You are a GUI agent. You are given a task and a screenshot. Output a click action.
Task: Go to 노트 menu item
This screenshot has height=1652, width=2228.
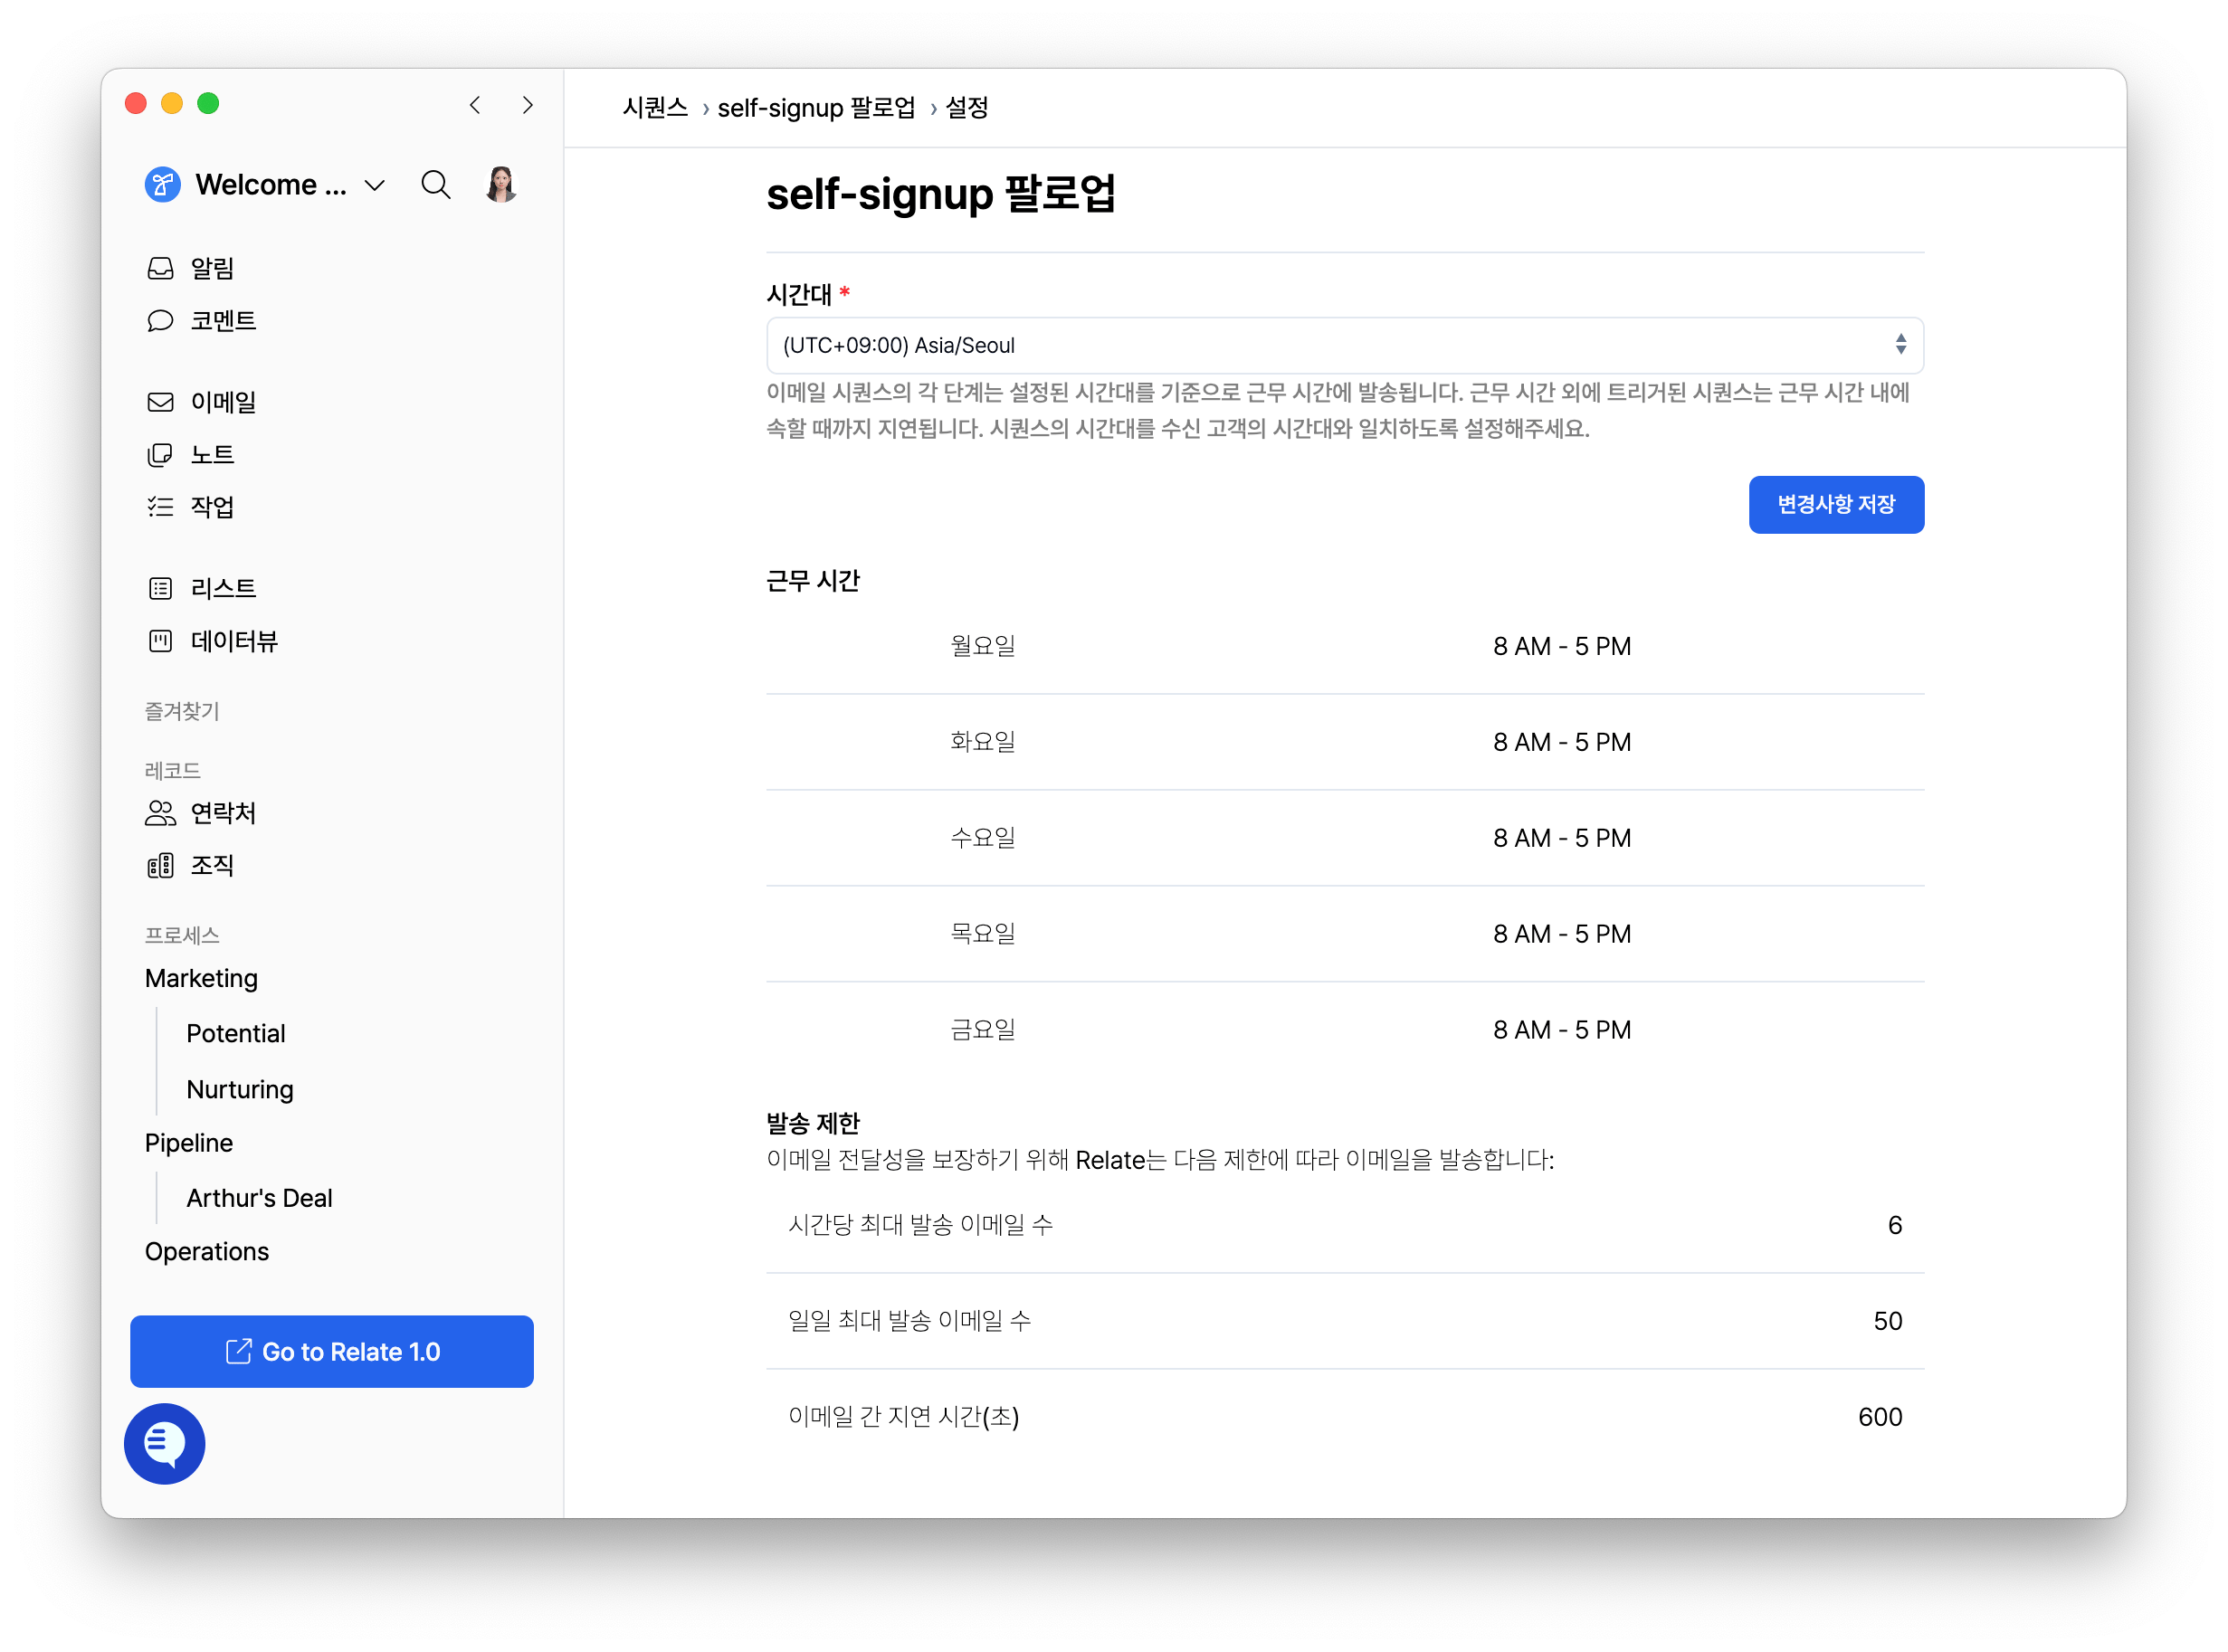212,455
